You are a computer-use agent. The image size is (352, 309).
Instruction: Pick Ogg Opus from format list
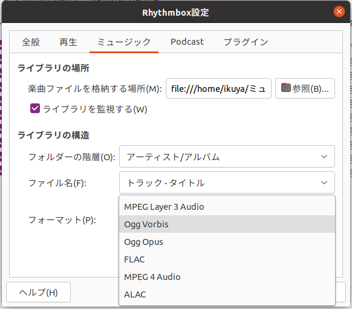227,242
